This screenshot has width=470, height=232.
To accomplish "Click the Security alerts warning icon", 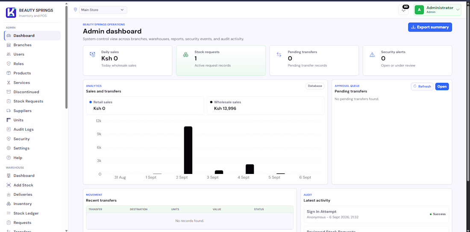I will 372,55.
